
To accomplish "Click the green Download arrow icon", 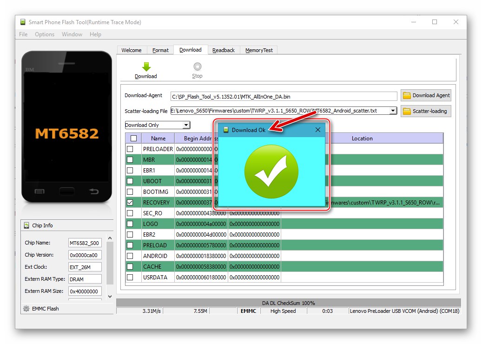I will pyautogui.click(x=145, y=66).
